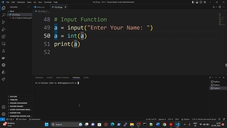Open run options dropdown beside play button
Image resolution: width=227 pixels, height=128 pixels.
coord(216,7)
